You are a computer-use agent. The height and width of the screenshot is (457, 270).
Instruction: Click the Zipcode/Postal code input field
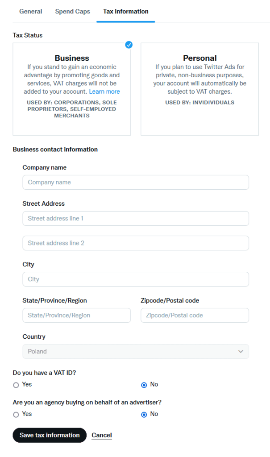point(195,316)
